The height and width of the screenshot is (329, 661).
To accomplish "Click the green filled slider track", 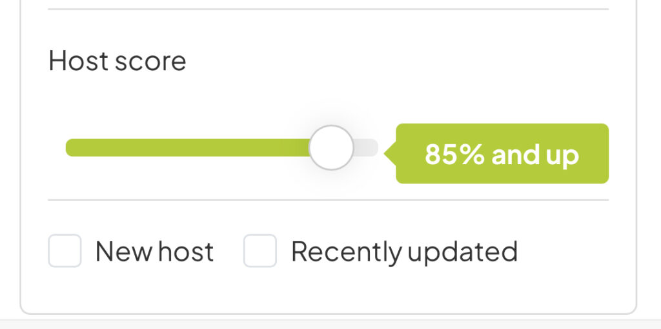I will (187, 147).
